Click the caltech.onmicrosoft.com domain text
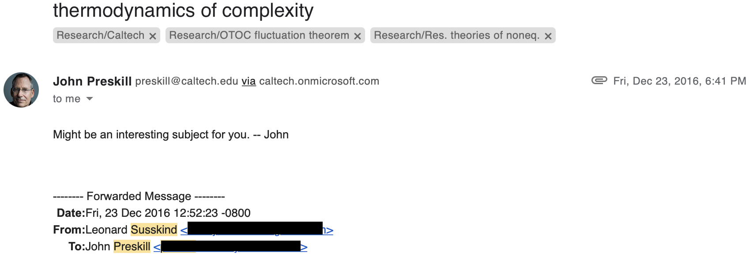The image size is (753, 260). click(x=319, y=81)
